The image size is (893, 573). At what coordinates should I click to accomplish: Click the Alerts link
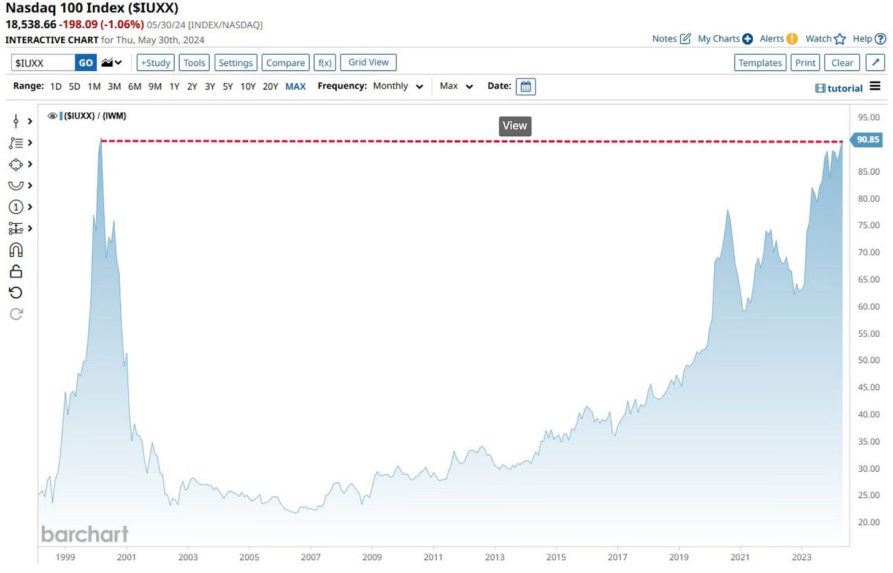772,39
